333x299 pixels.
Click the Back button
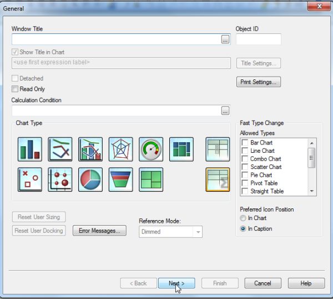(138, 283)
